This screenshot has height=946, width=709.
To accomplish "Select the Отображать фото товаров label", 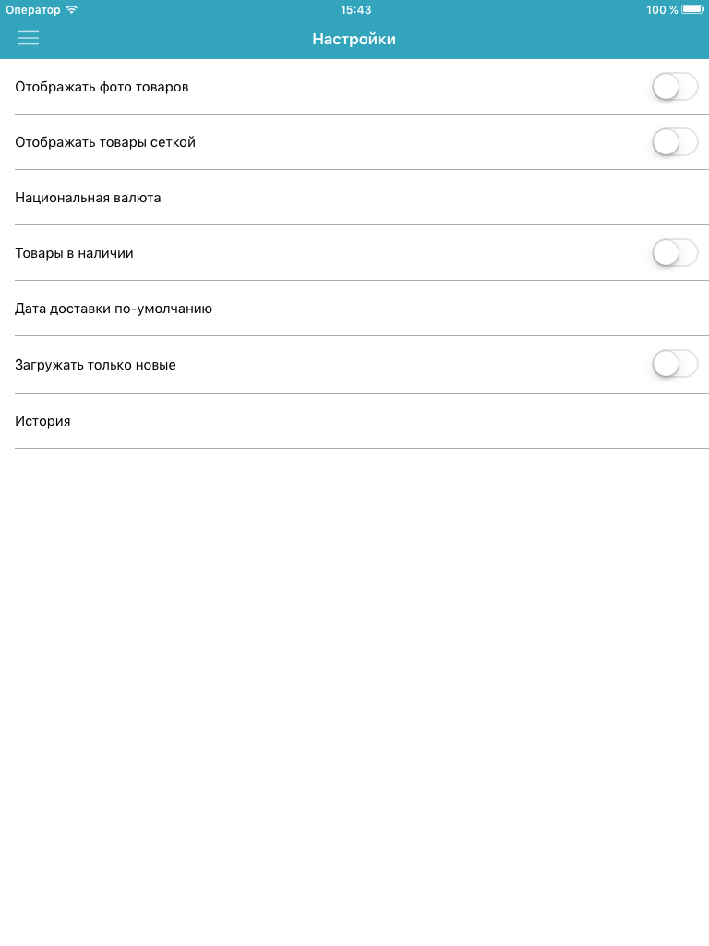I will [x=102, y=87].
